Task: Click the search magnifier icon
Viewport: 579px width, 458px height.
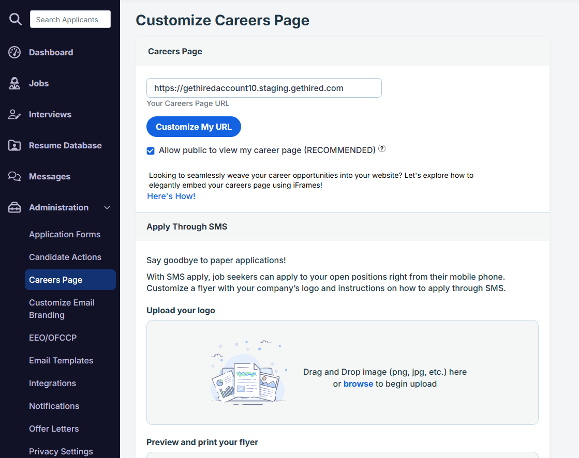Action: pos(15,19)
